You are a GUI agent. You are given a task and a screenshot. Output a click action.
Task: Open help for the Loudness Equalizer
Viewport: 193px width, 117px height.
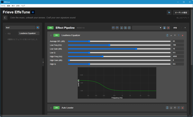(179, 35)
